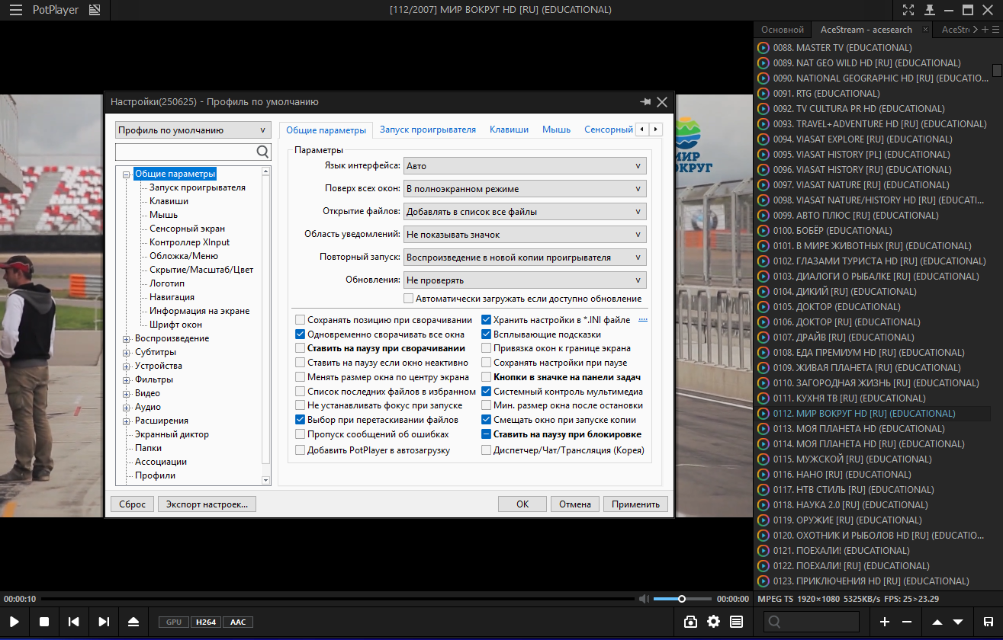Uncheck "Всплывающие подсказки" checkbox
This screenshot has height=640, width=1003.
(487, 334)
